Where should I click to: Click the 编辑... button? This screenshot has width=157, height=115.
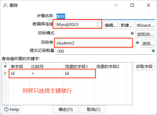click(111, 25)
